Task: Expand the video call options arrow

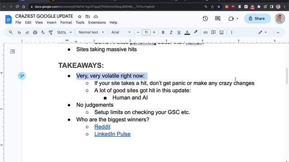Action: point(237,18)
